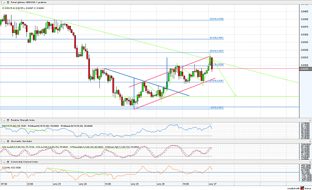Select the 78.6% Fibonacci level label

[217, 19]
